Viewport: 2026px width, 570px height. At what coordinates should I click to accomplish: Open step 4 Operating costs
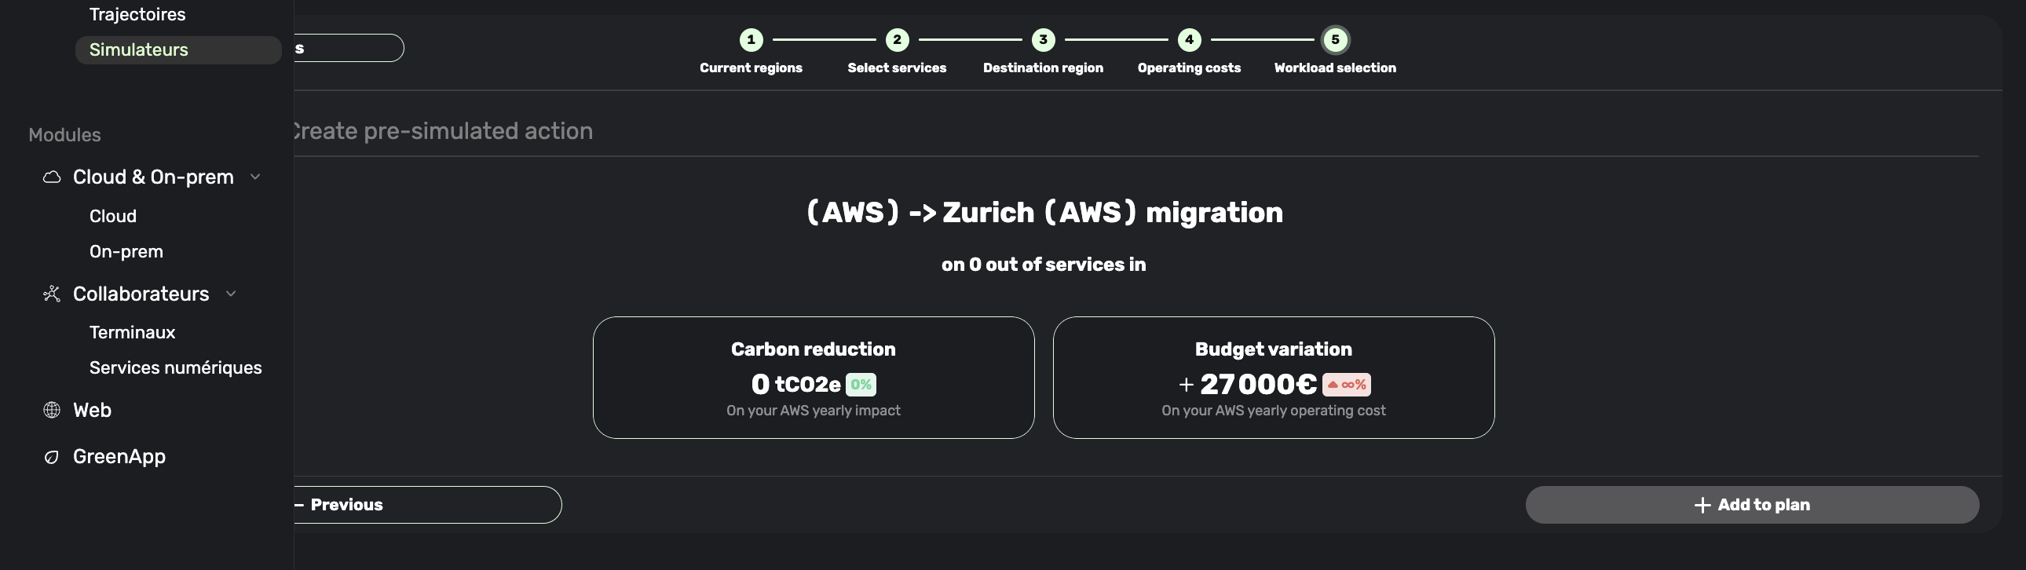tap(1189, 39)
